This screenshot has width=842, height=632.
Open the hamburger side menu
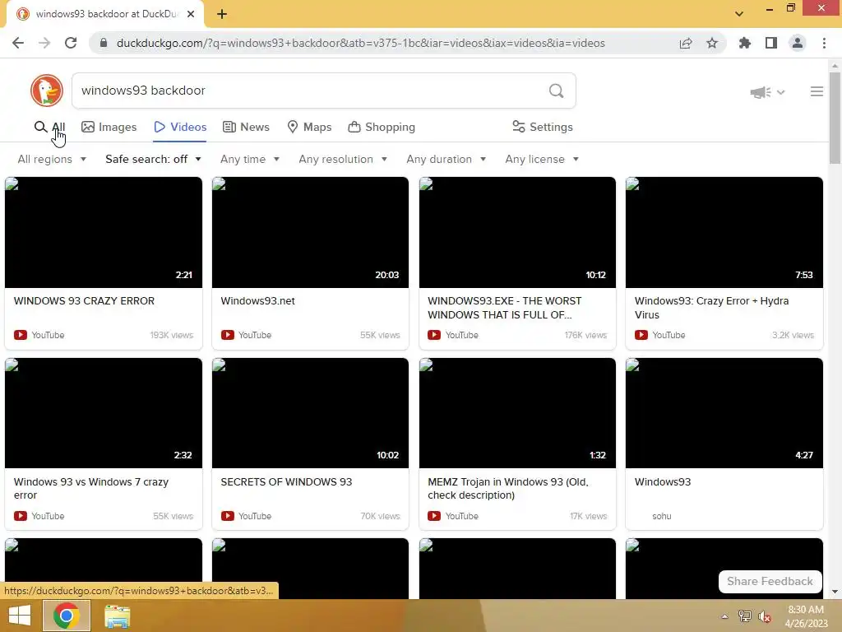click(x=817, y=91)
